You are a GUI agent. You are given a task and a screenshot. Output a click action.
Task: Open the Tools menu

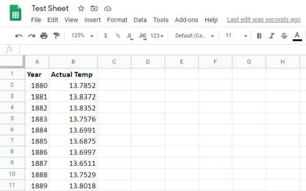tap(161, 20)
